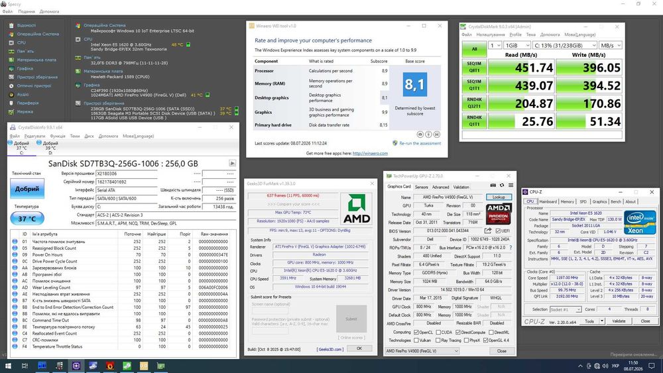
Task: Click OK button in FurMark
Action: click(359, 348)
